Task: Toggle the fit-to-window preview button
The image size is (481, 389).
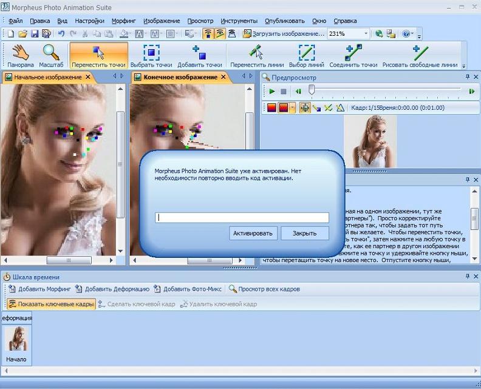Action: click(305, 108)
